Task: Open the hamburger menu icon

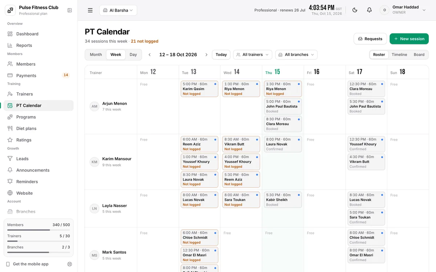Action: coord(90,10)
